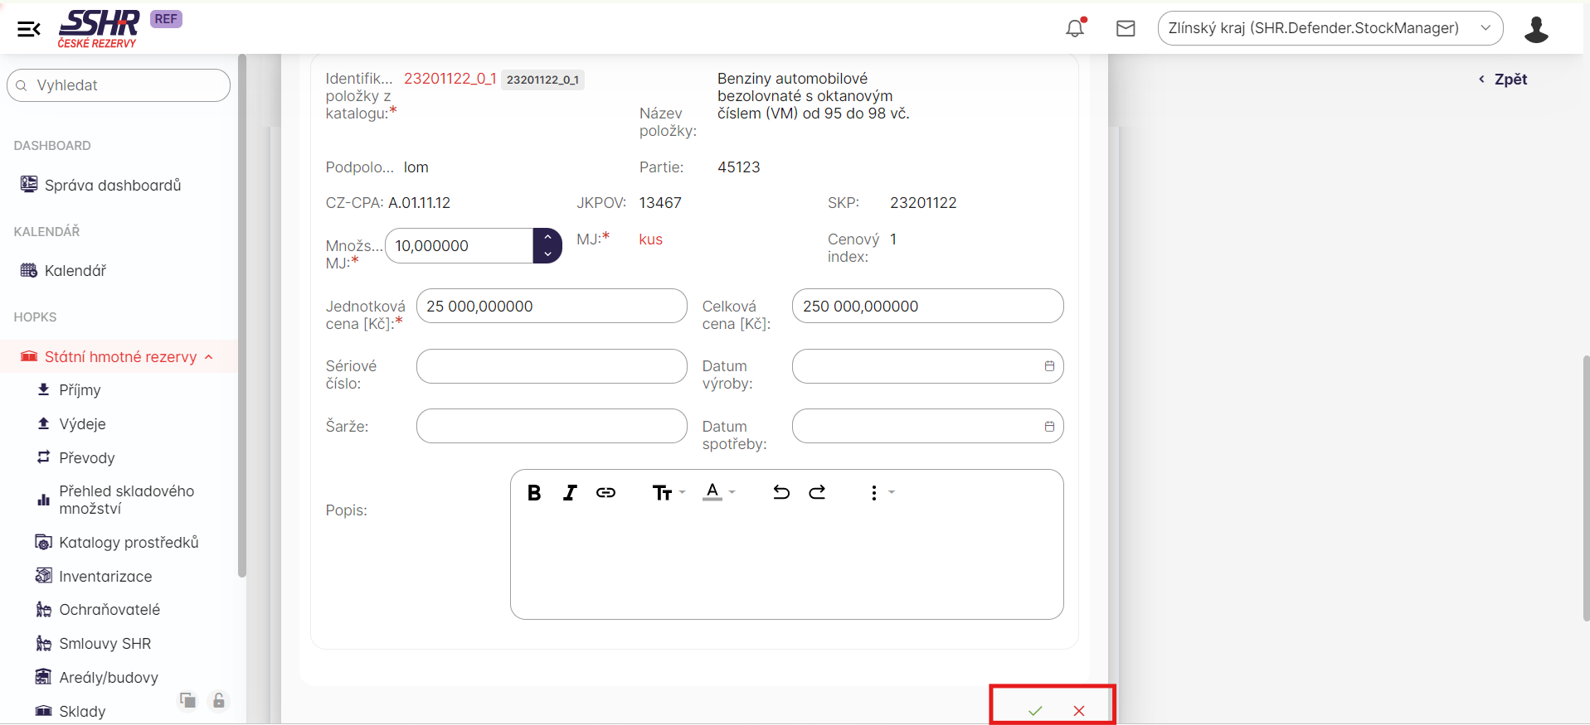Open the Příjmy menu item

(x=80, y=390)
